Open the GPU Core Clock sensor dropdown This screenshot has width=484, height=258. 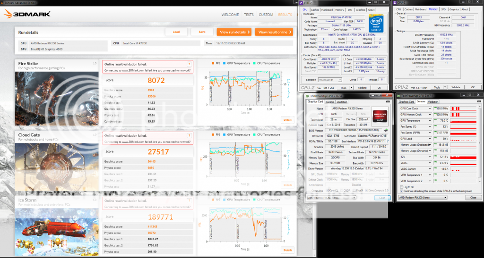pos(430,108)
